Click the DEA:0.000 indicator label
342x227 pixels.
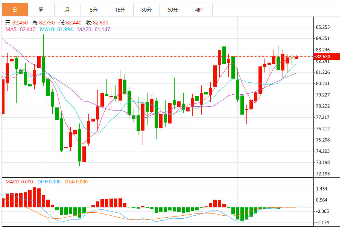[x=76, y=182]
